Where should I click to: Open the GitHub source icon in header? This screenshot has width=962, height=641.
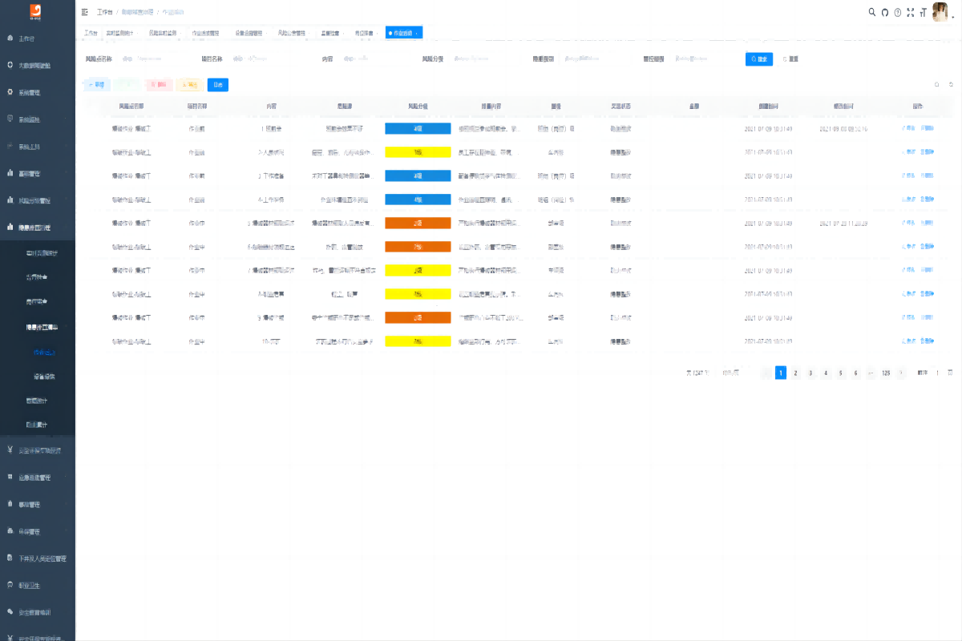(885, 12)
